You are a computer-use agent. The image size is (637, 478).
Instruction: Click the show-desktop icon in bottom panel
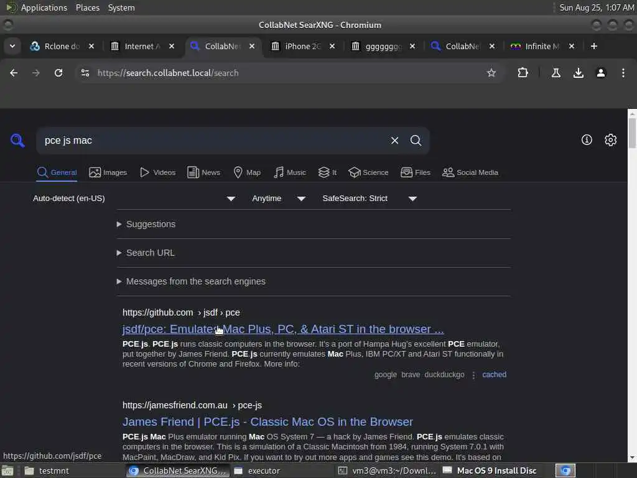coord(7,471)
